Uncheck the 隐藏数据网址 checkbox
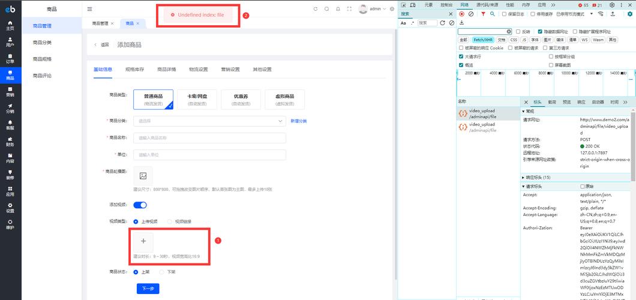 pos(540,31)
